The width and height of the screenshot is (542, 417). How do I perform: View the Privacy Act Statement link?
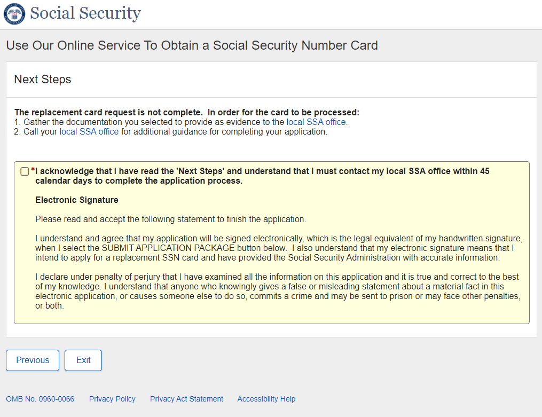coord(186,399)
